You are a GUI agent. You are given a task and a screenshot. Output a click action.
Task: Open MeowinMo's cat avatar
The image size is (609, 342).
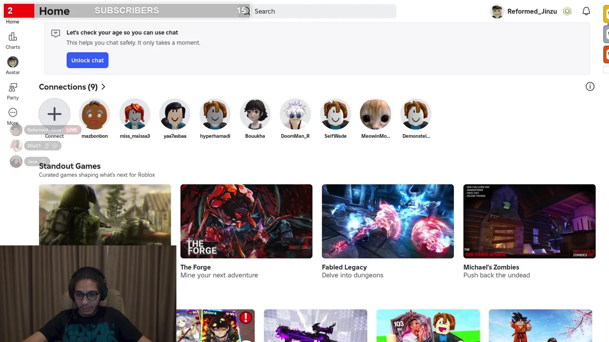[x=375, y=114]
